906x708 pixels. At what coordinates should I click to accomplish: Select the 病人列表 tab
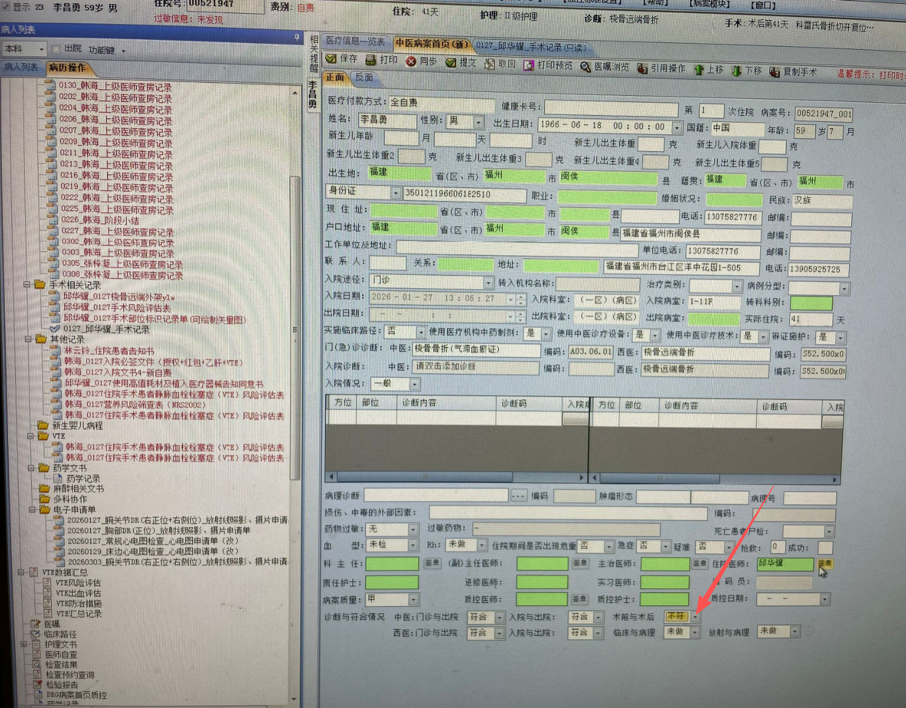21,67
